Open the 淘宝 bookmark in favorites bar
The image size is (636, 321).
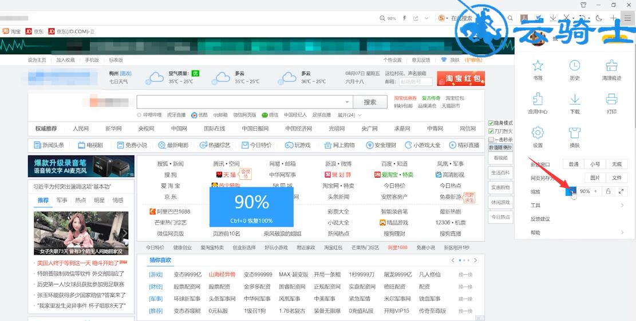[x=12, y=31]
